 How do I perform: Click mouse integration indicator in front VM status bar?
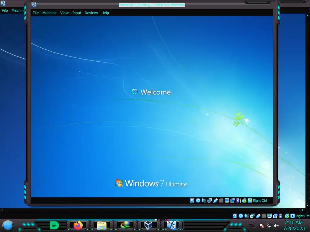[x=244, y=201]
